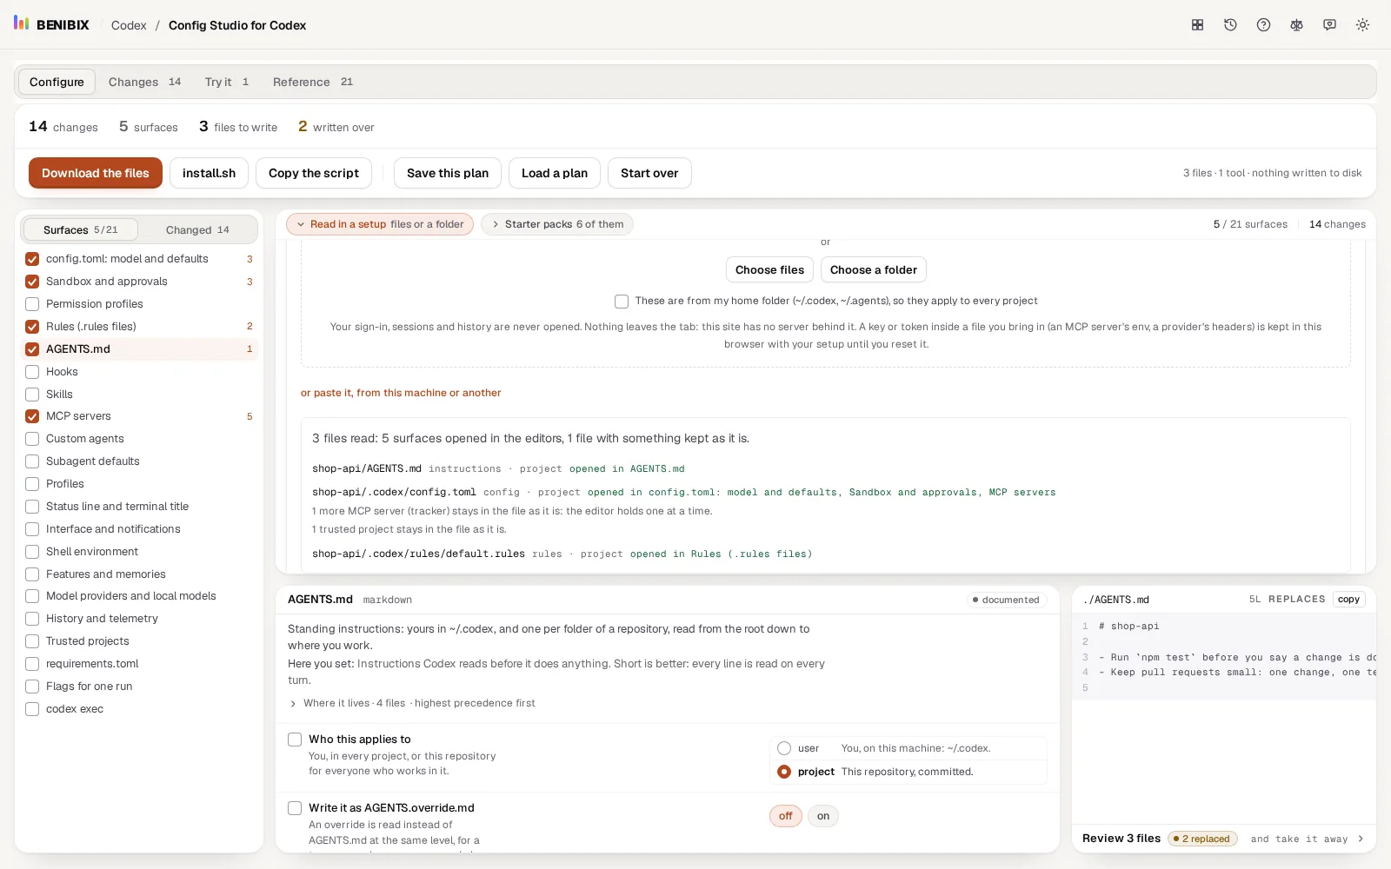Image resolution: width=1391 pixels, height=869 pixels.
Task: Open 'or paste it, from this machine' link
Action: coord(401,393)
